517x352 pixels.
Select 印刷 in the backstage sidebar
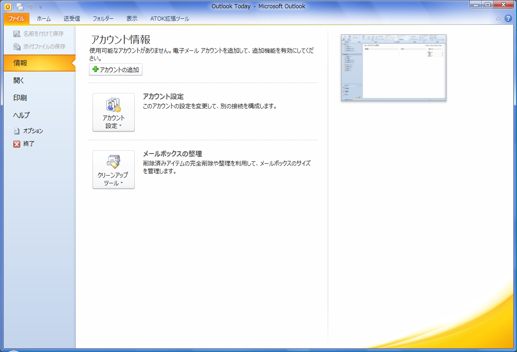[x=20, y=98]
